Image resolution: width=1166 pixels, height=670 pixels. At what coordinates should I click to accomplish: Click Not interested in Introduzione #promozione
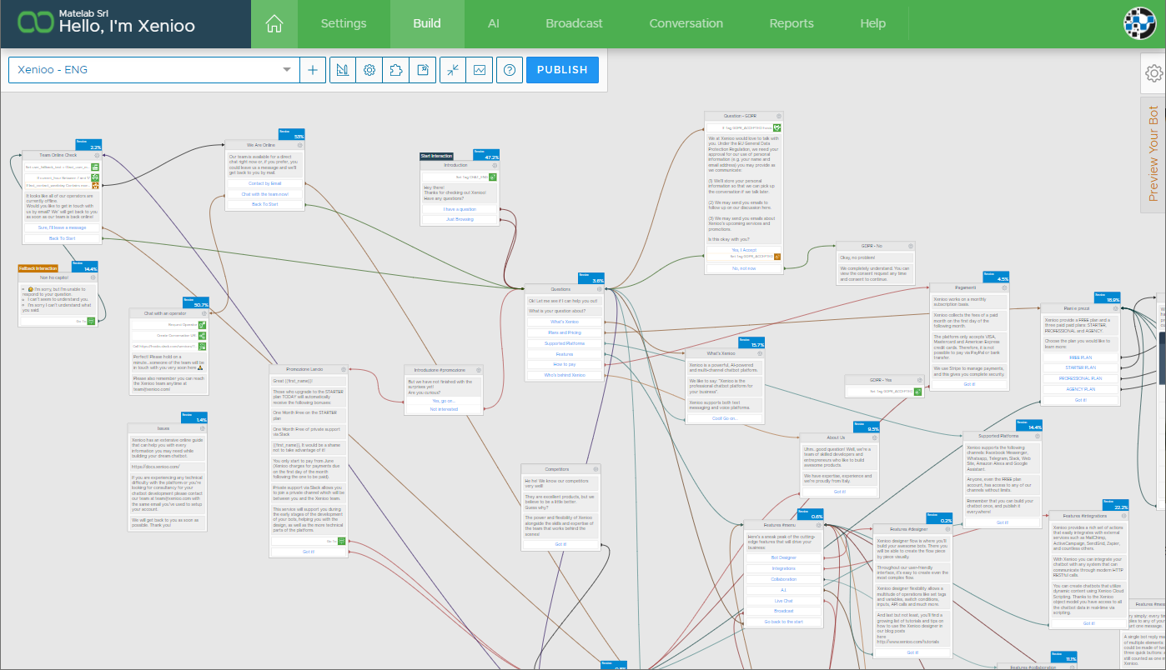[444, 409]
